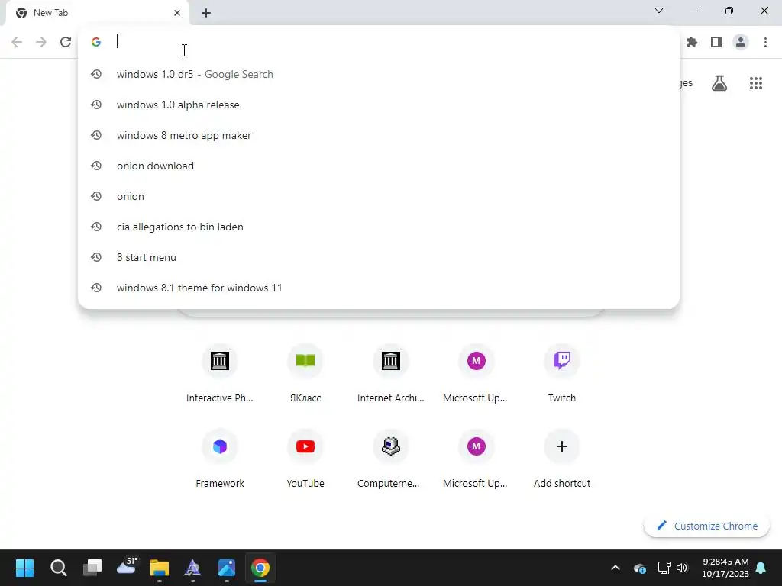
Task: Click history icon beside onion download
Action: click(x=96, y=166)
